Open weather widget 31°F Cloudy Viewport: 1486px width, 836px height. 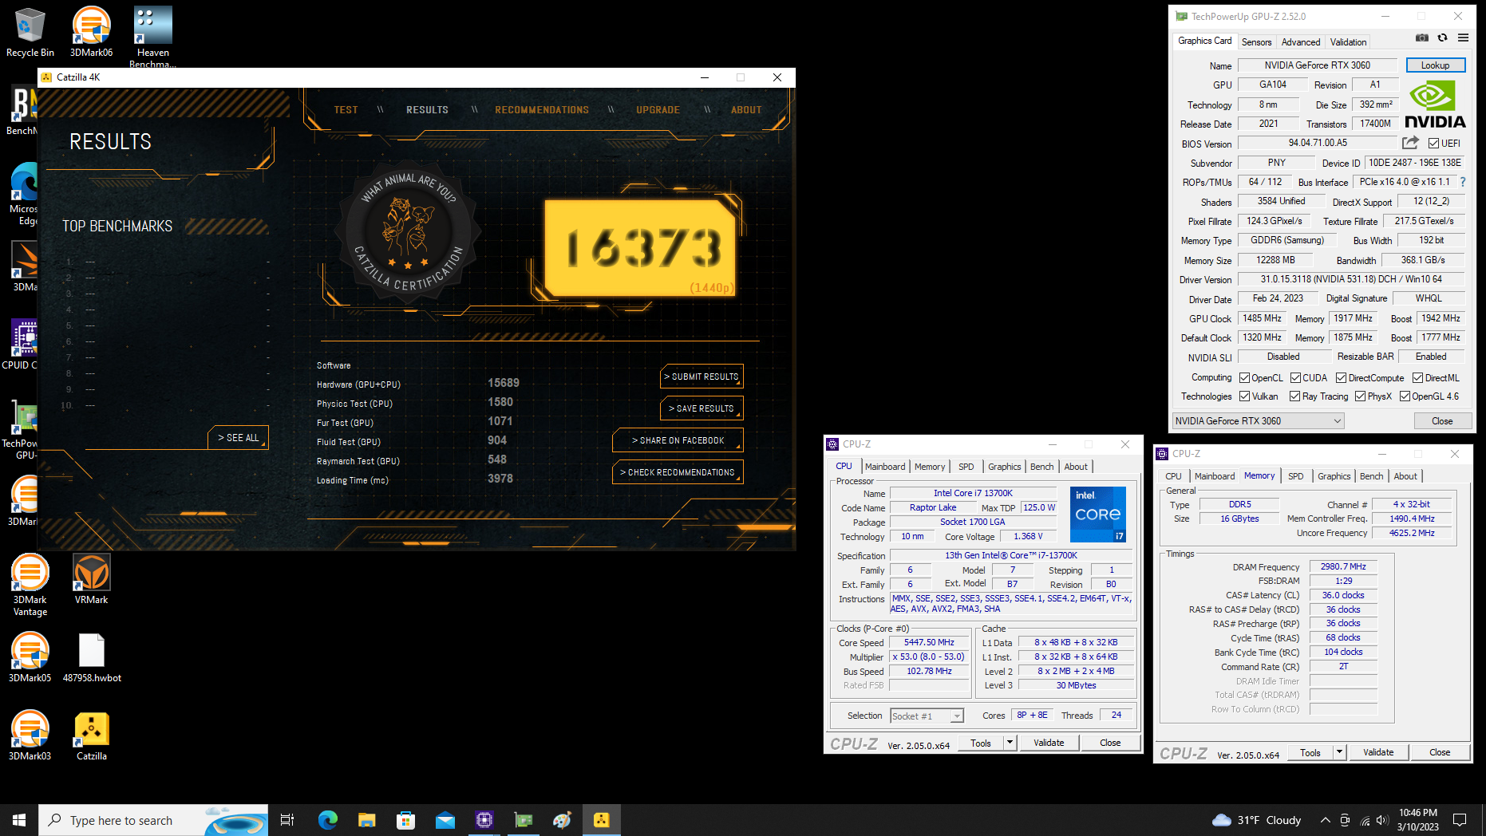tap(1256, 820)
